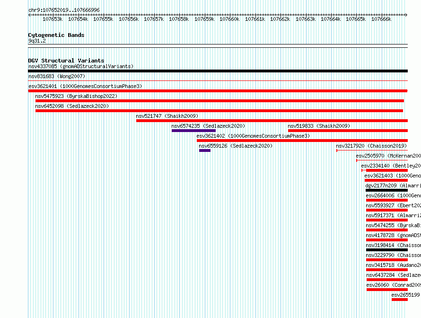Click the red esv3621402 variant bar

coord(302,141)
